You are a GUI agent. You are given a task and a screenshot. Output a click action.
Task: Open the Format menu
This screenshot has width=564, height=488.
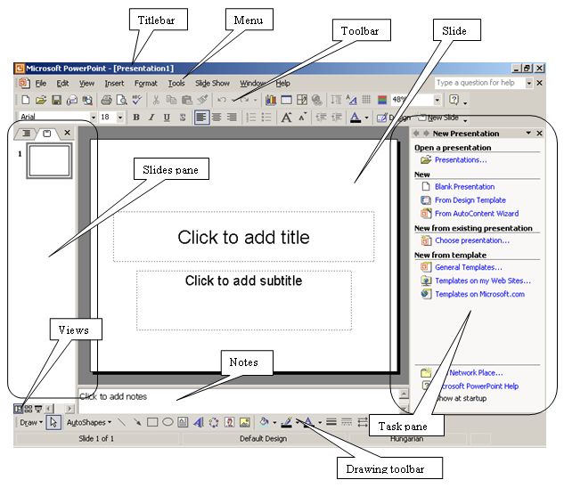(146, 84)
